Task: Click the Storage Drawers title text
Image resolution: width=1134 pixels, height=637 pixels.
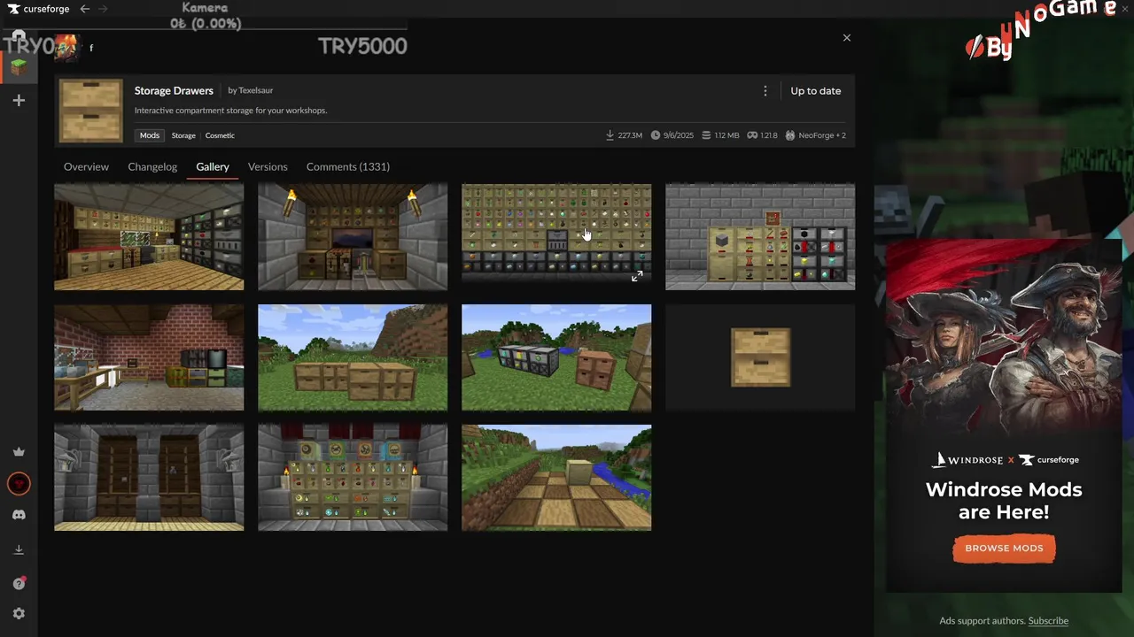Action: pos(174,90)
